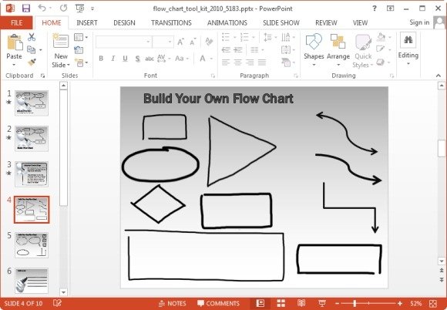Open the font size combo box

pyautogui.click(x=163, y=42)
